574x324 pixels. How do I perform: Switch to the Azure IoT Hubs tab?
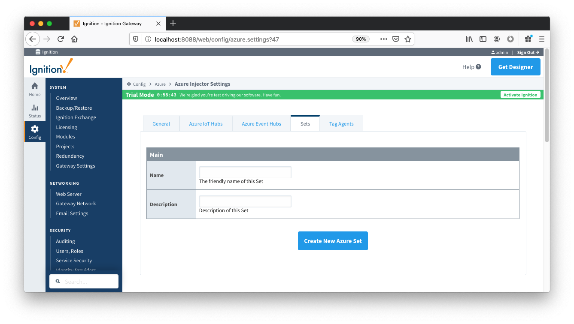pyautogui.click(x=206, y=124)
